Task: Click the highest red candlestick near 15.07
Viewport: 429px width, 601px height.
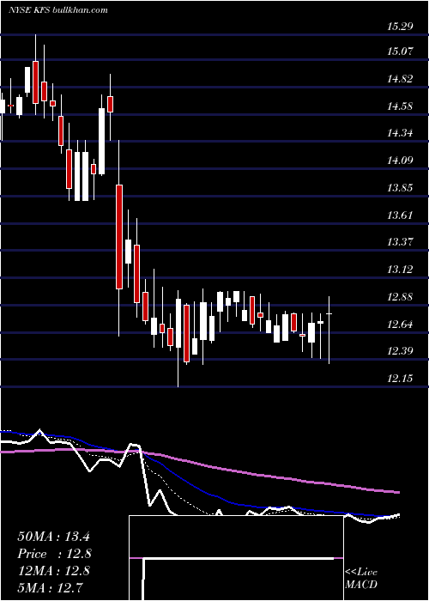Action: (36, 82)
